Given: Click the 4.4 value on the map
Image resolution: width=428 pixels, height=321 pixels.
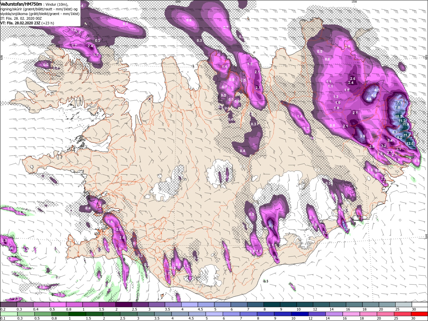Looking at the screenshot, I should tap(369, 99).
